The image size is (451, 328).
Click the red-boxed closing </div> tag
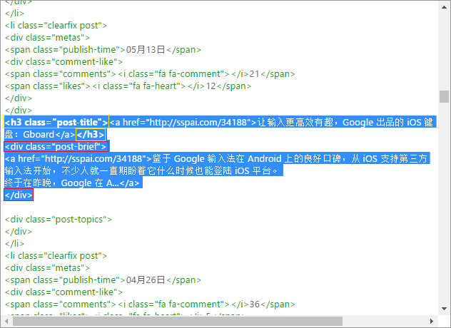coord(19,195)
